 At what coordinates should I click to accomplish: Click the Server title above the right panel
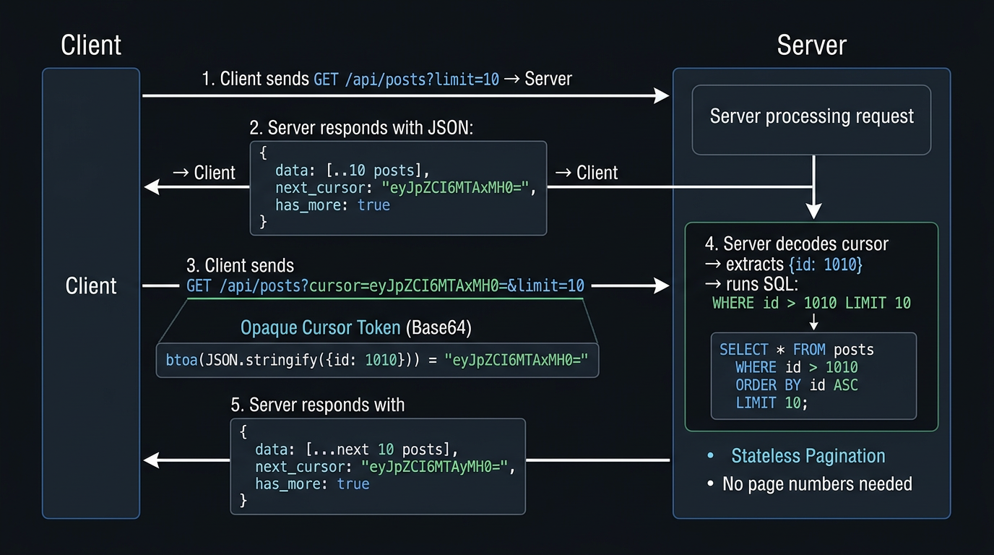(811, 46)
